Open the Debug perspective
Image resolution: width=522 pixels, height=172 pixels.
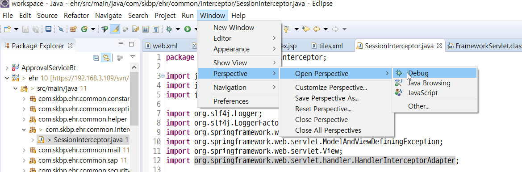click(435, 73)
